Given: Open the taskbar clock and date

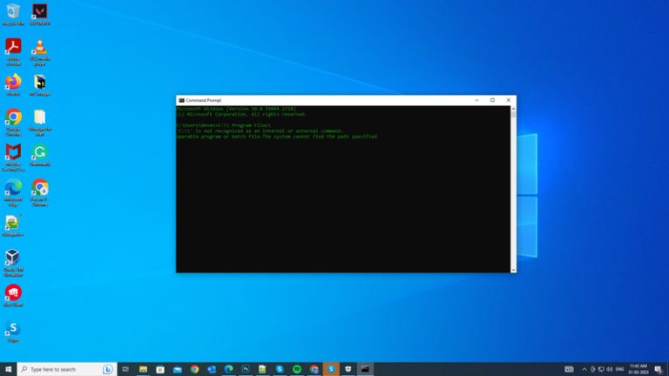Looking at the screenshot, I should (638, 369).
